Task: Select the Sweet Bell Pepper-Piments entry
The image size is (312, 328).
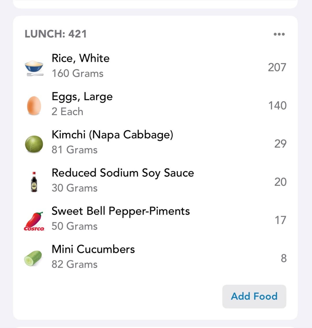Action: (x=120, y=211)
